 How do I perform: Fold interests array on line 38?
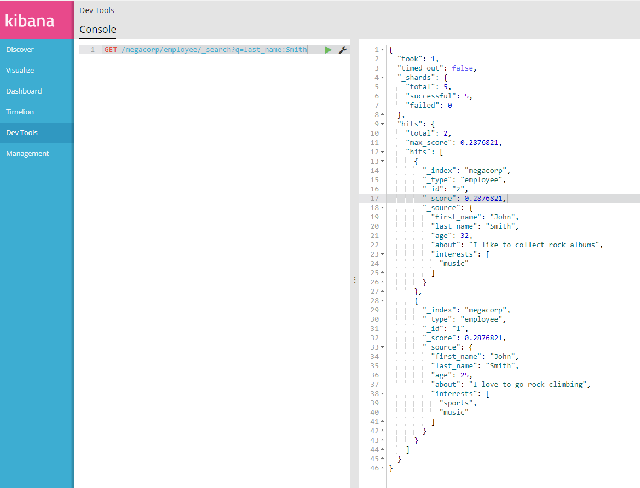pyautogui.click(x=383, y=394)
